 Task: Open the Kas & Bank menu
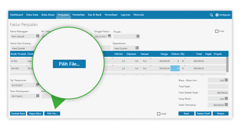coord(95,15)
